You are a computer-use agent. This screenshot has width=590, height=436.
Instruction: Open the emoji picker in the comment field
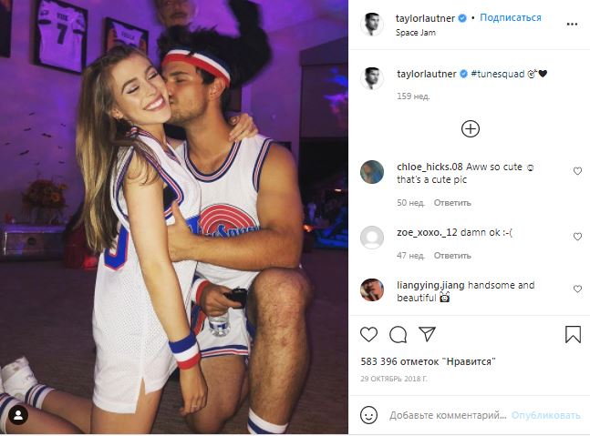coord(369,415)
